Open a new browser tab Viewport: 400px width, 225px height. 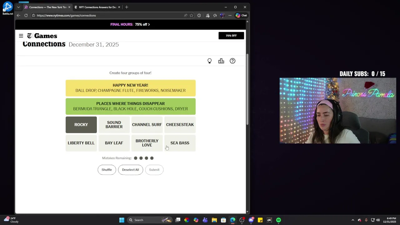127,7
